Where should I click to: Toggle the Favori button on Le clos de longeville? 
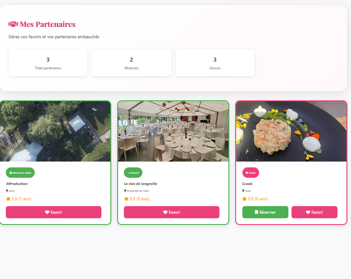172,212
